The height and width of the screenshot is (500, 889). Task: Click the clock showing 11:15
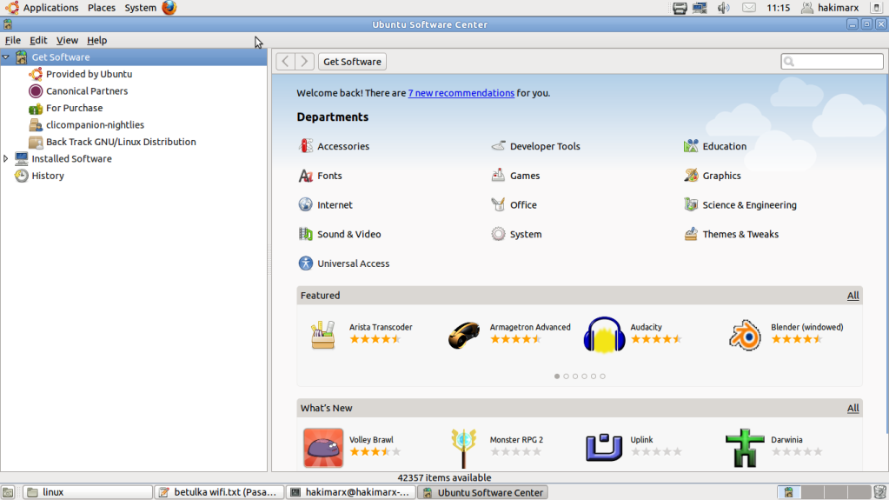point(778,8)
